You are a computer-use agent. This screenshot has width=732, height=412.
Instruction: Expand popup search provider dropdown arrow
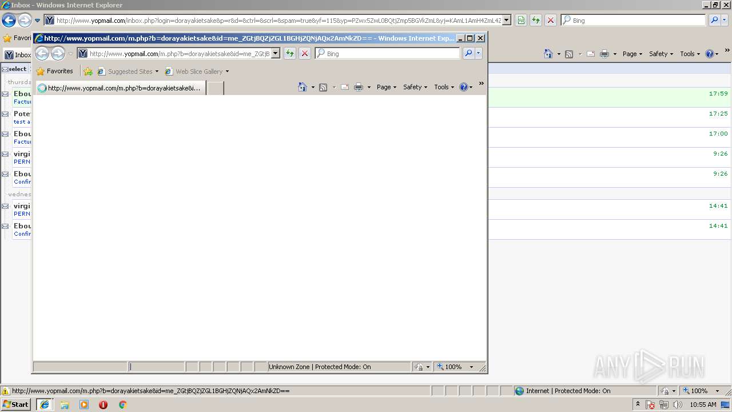click(479, 53)
